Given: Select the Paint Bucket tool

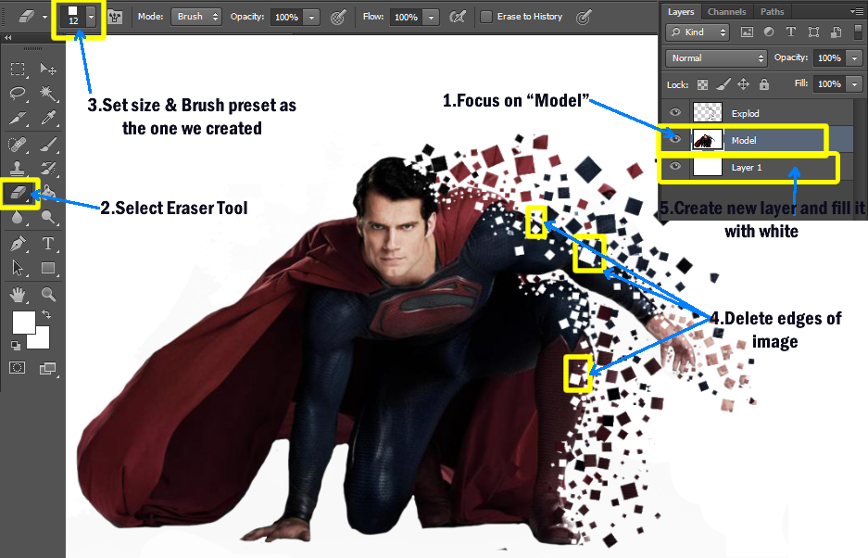Looking at the screenshot, I should click(x=49, y=192).
